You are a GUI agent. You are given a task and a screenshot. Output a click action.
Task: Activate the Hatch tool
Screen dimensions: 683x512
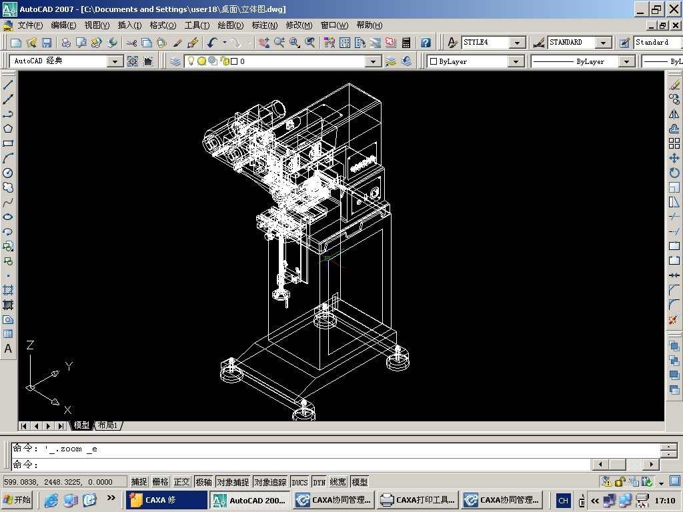click(8, 290)
